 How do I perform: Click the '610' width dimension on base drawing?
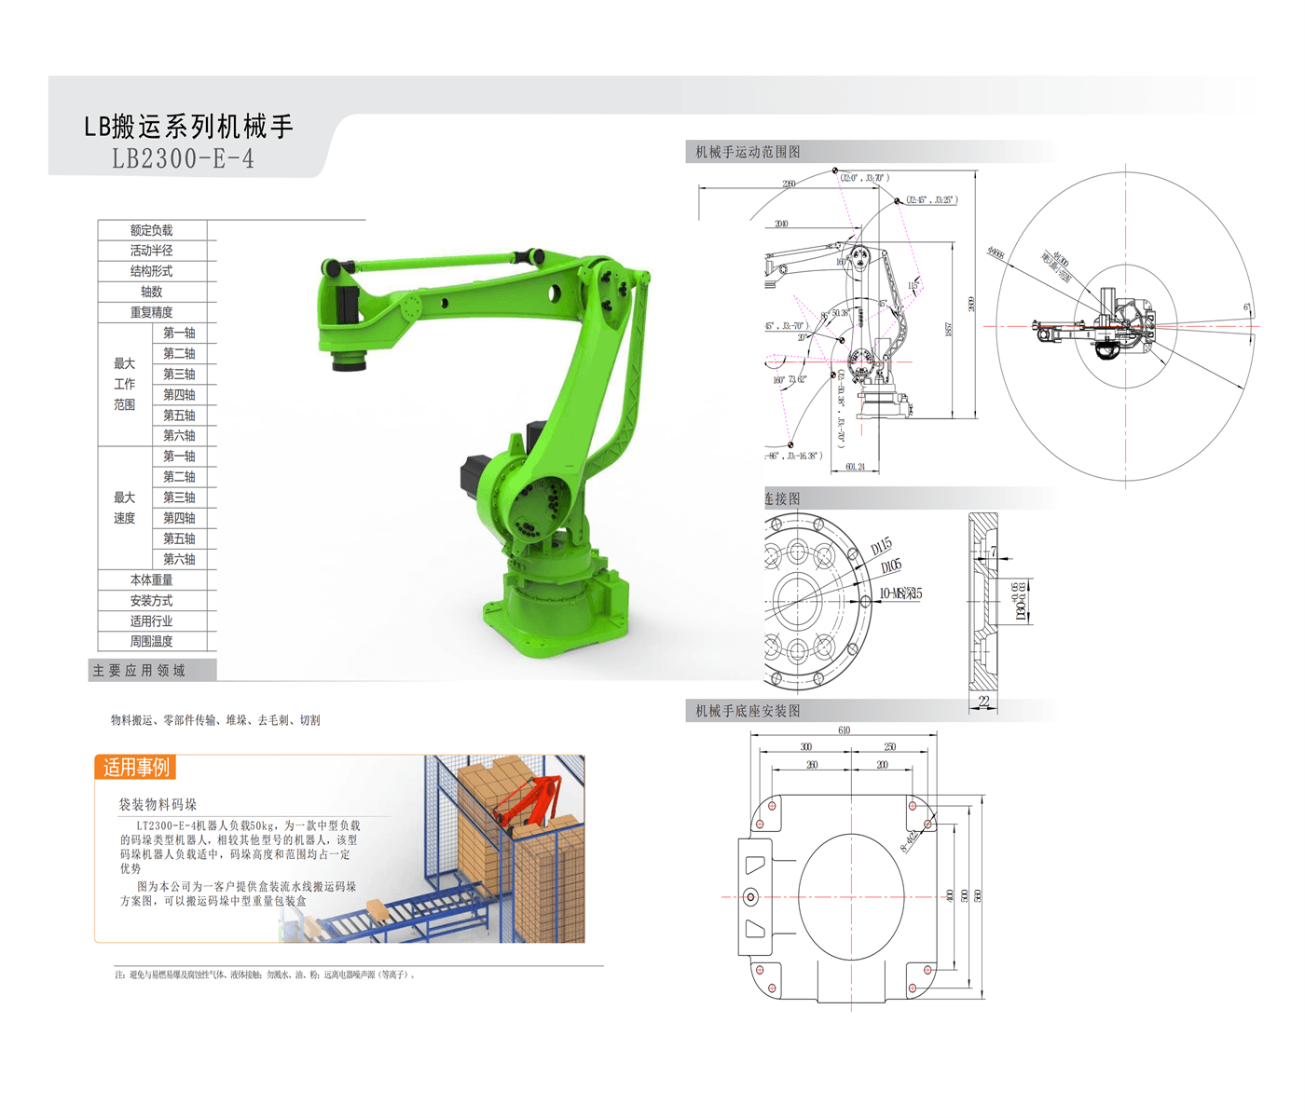pos(844,730)
